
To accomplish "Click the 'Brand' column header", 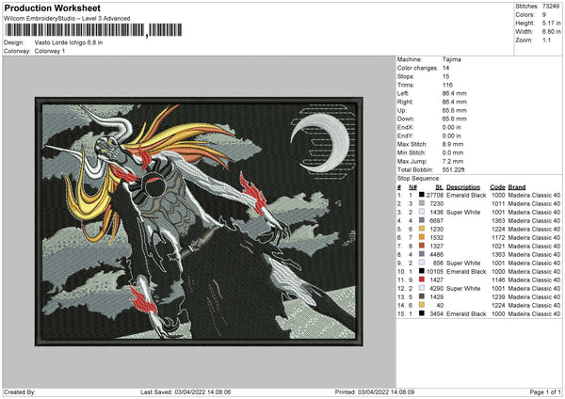I will pyautogui.click(x=517, y=187).
